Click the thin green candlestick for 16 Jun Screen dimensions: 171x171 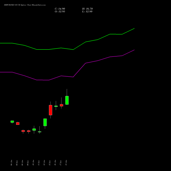point(56,106)
